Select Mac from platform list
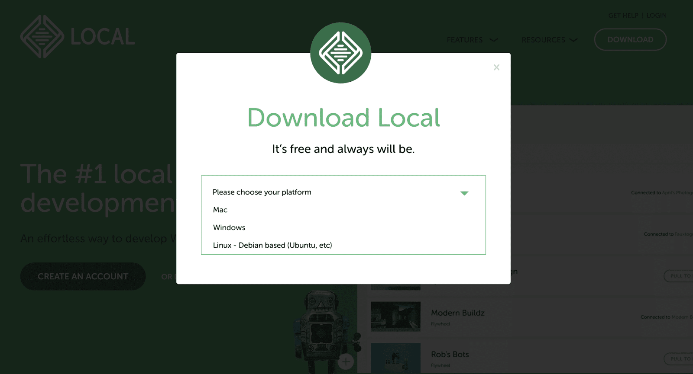693x374 pixels. click(x=220, y=210)
